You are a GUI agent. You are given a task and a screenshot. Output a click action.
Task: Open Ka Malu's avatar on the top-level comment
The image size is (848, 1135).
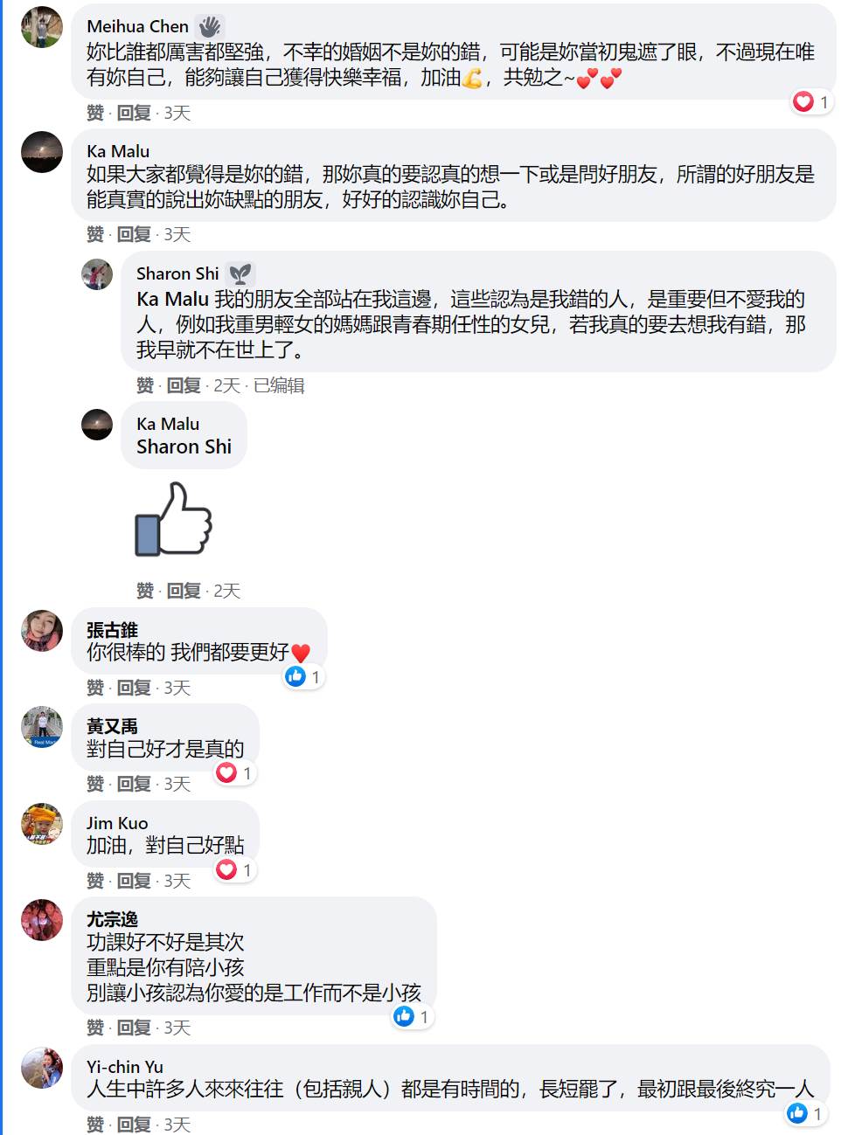click(42, 152)
